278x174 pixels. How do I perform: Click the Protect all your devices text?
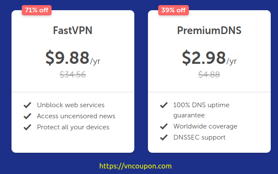(73, 127)
